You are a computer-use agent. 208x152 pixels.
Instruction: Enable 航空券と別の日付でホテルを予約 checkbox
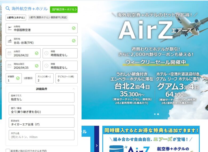8,151
